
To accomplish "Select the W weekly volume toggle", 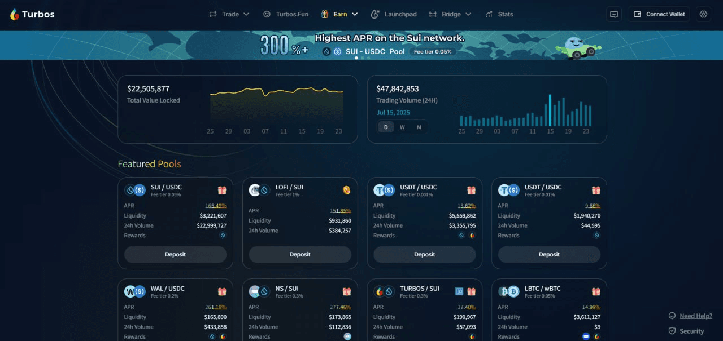I will [x=403, y=127].
